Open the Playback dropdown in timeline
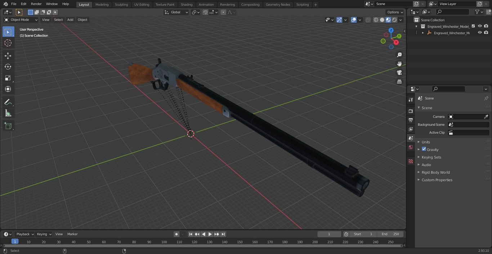The image size is (492, 254). [x=25, y=234]
